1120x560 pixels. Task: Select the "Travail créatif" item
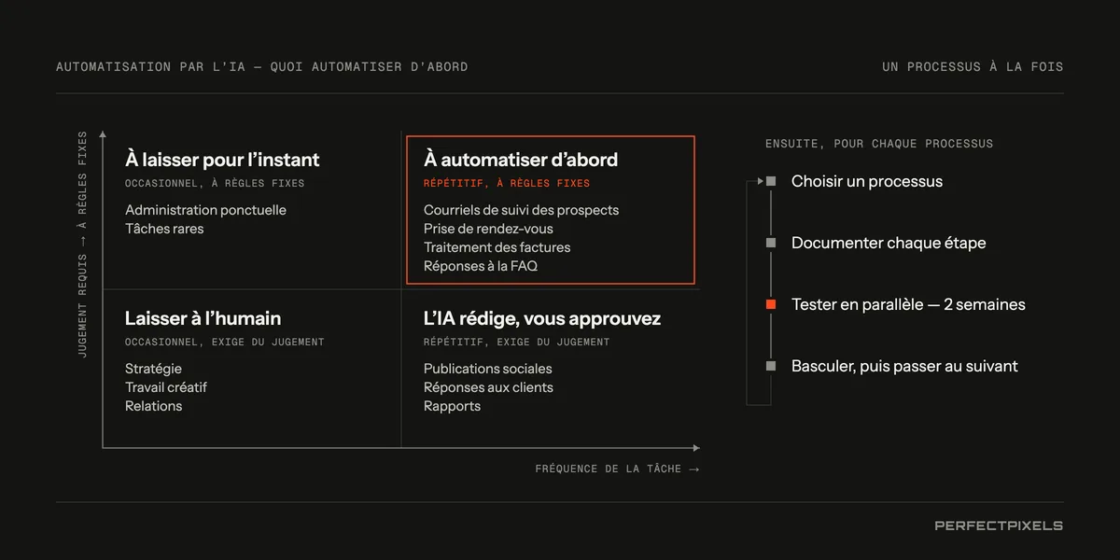(x=166, y=387)
